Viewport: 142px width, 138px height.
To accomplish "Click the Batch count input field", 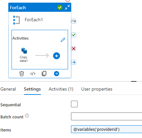I will [106, 116].
